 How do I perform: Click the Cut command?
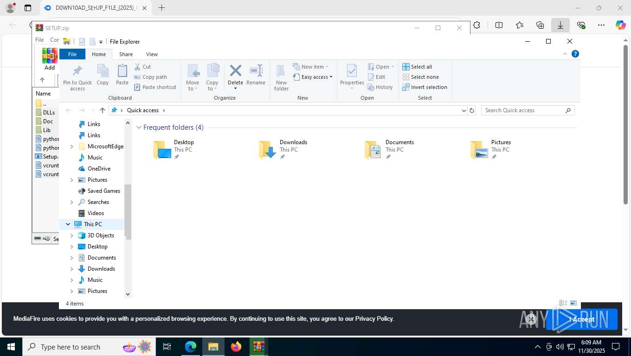coord(142,67)
